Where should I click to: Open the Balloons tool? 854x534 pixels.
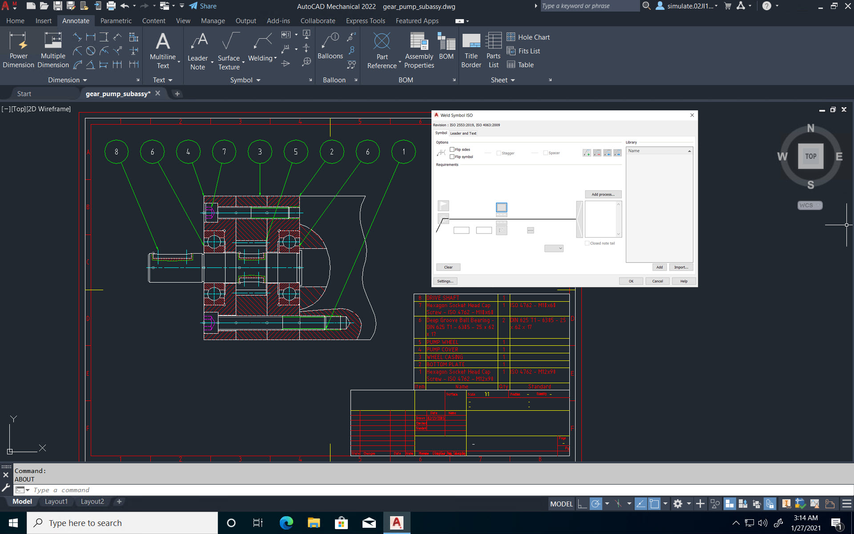tap(330, 46)
